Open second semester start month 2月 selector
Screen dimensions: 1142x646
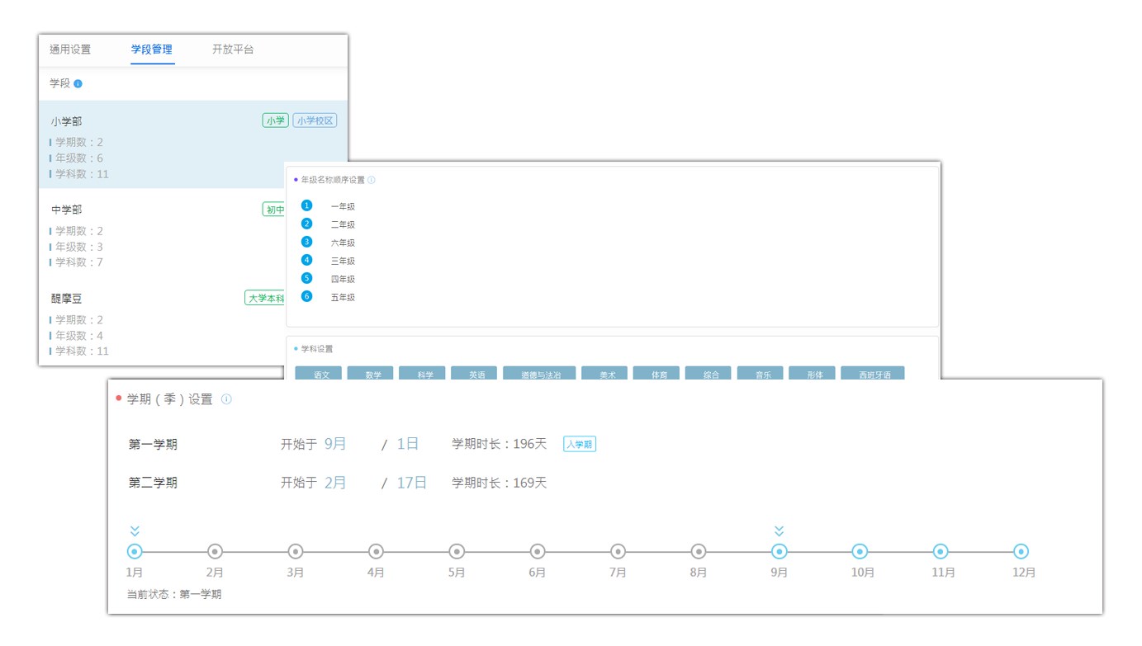[x=335, y=483]
